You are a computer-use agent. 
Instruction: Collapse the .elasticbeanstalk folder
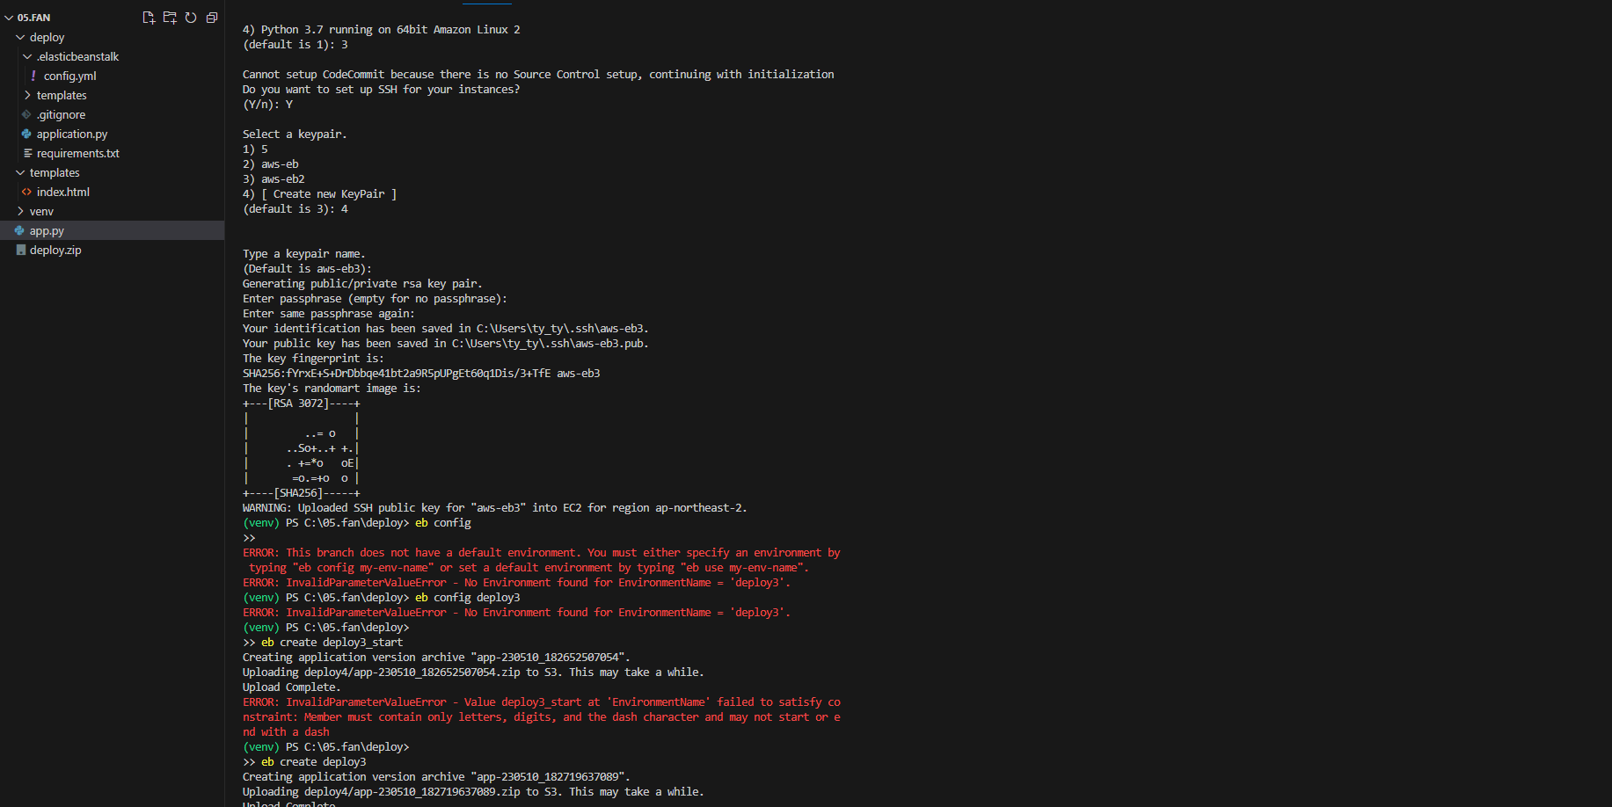pos(27,56)
